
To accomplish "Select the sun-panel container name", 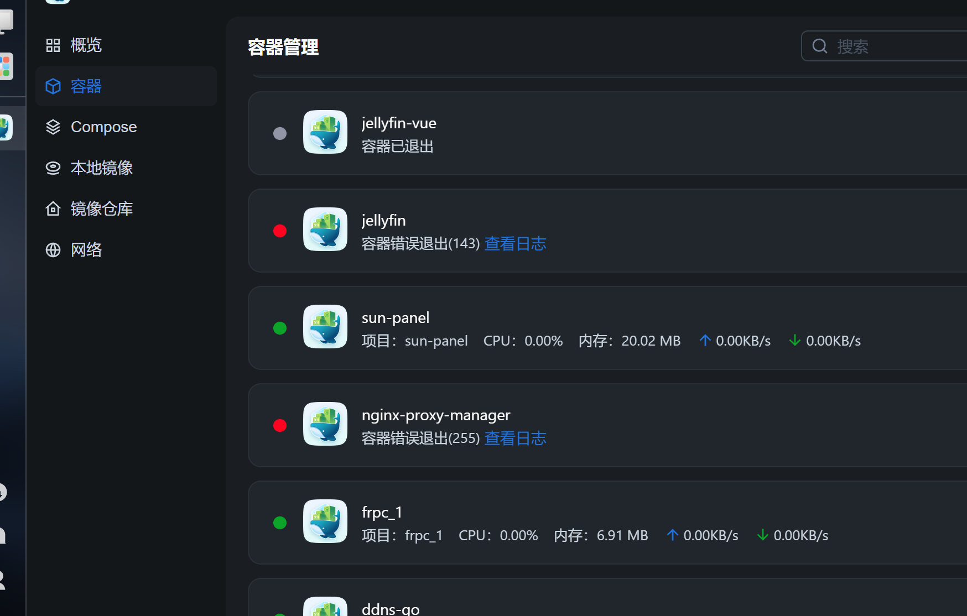I will (x=396, y=318).
